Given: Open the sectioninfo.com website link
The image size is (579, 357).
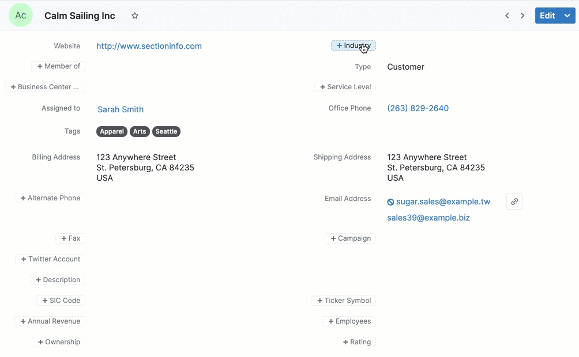Looking at the screenshot, I should (149, 46).
